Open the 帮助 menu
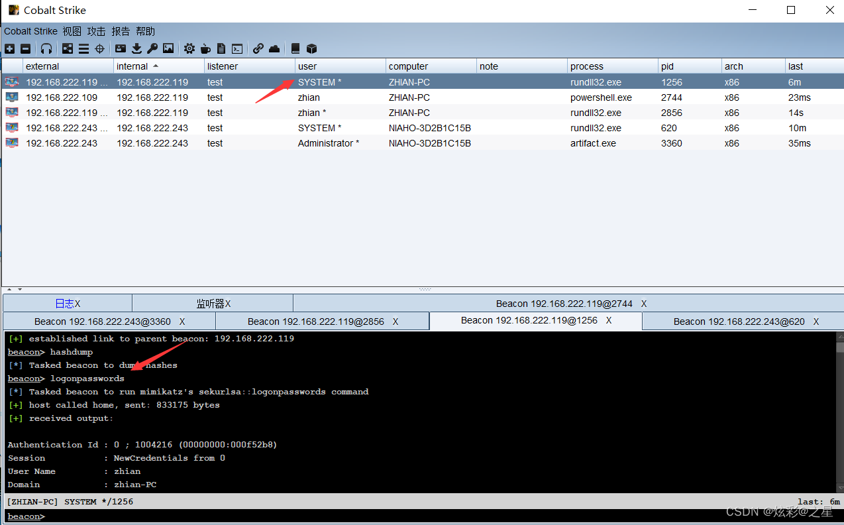Screen dimensions: 844x525 click(145, 31)
